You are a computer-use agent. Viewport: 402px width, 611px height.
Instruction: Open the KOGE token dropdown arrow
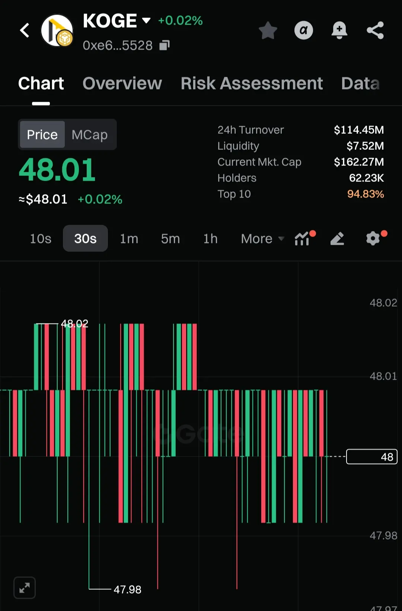(x=146, y=20)
